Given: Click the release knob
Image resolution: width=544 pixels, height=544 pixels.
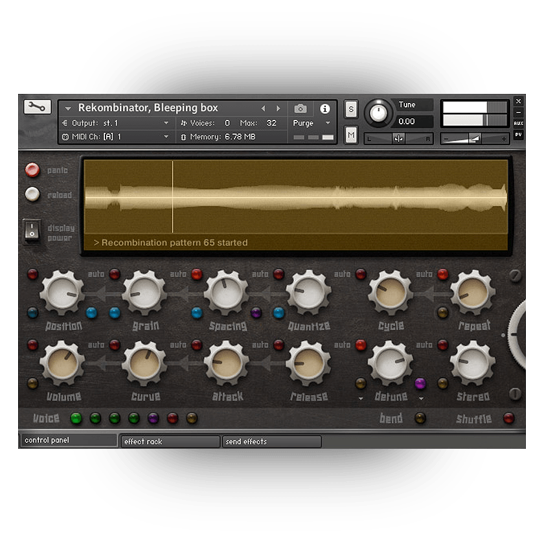Looking at the screenshot, I should 308,363.
